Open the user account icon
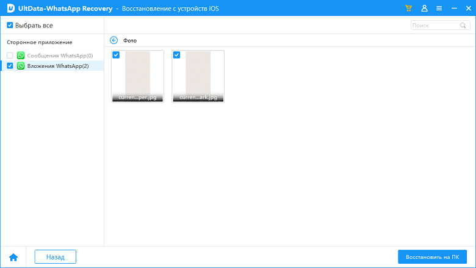Viewport: 476px width, 268px height. 424,8
